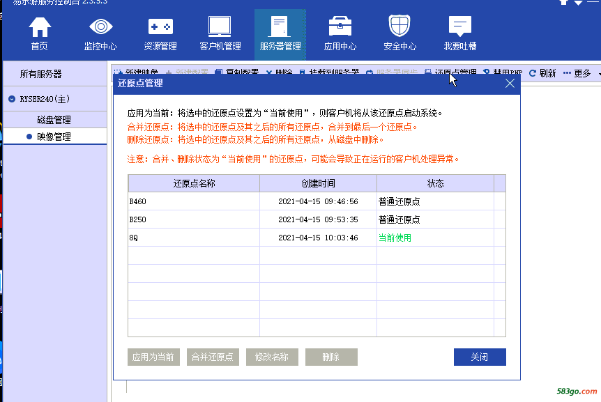
Task: Select 所有服务器 in sidebar
Action: [40, 74]
